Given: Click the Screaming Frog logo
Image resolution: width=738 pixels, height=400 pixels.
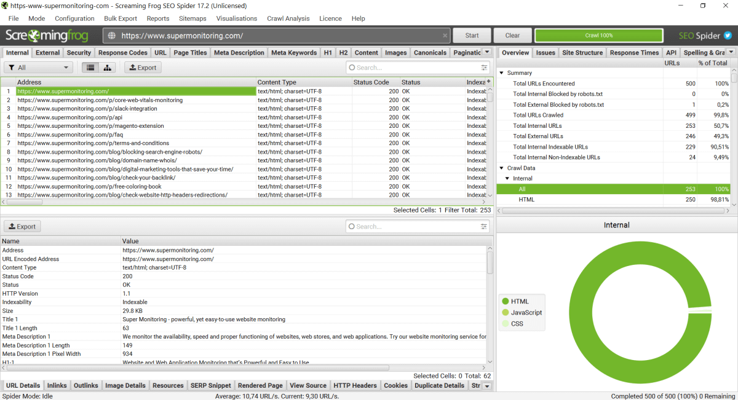Looking at the screenshot, I should pyautogui.click(x=47, y=36).
